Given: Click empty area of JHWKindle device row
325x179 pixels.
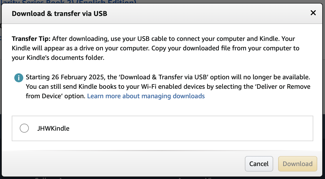Looking at the screenshot, I should 190,128.
